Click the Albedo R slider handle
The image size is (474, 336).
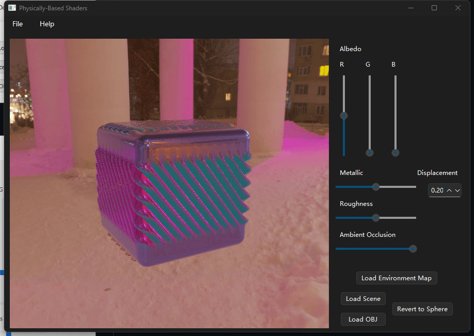pos(344,116)
